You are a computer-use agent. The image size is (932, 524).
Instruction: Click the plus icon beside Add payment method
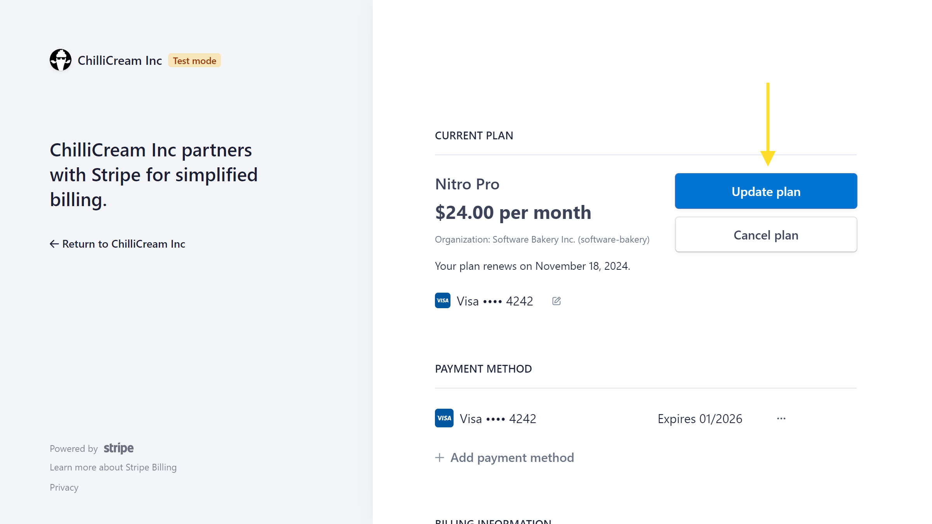[x=439, y=458]
